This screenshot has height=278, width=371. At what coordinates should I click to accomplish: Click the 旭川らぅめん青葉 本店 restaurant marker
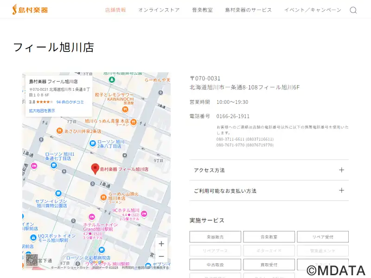(134, 122)
